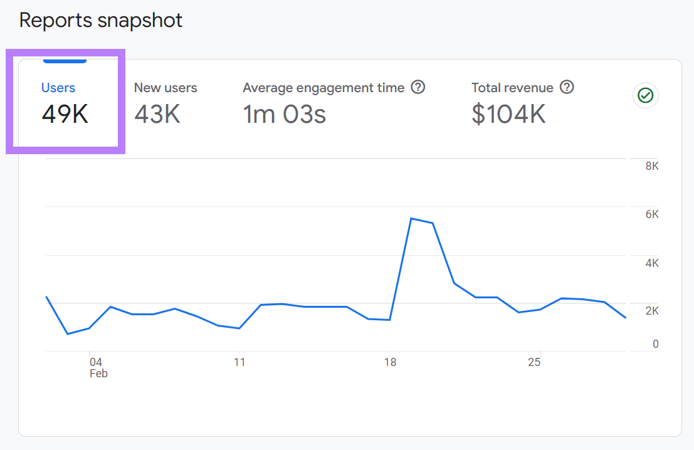Image resolution: width=694 pixels, height=450 pixels.
Task: Click the $104K revenue value
Action: click(x=508, y=115)
